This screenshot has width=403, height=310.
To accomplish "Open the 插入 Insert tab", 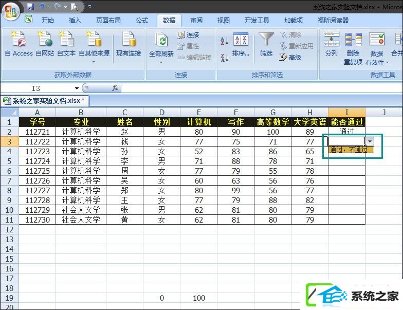I will click(75, 21).
